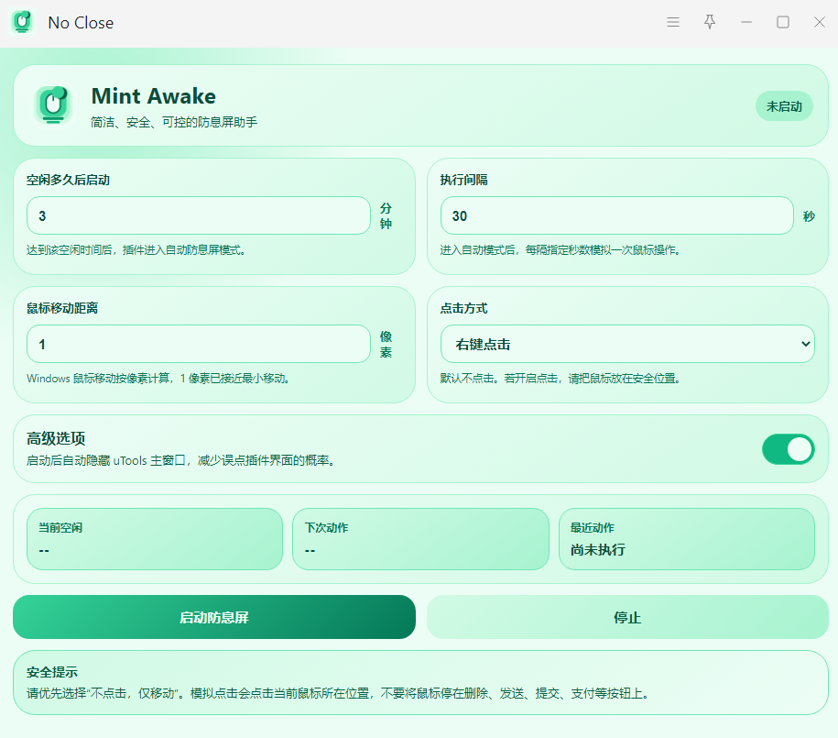Image resolution: width=838 pixels, height=738 pixels.
Task: Click the 点击方式 label
Action: click(464, 308)
